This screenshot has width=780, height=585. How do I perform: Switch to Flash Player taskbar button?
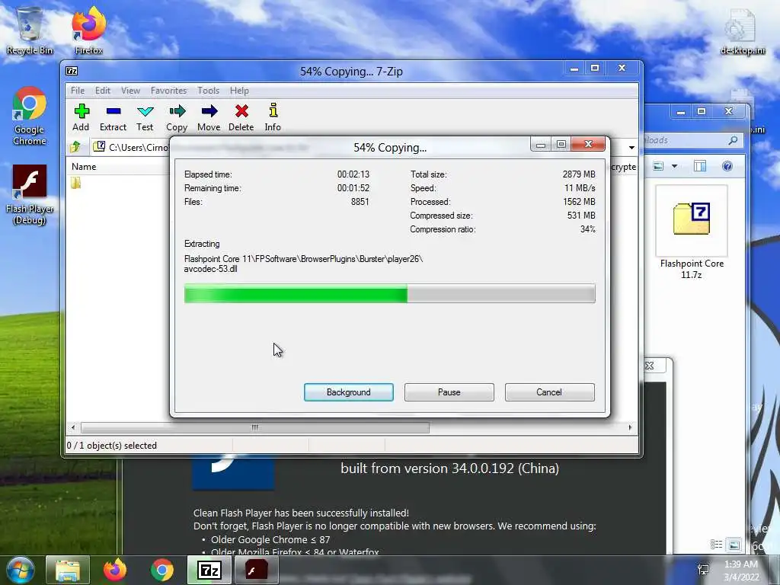click(256, 570)
